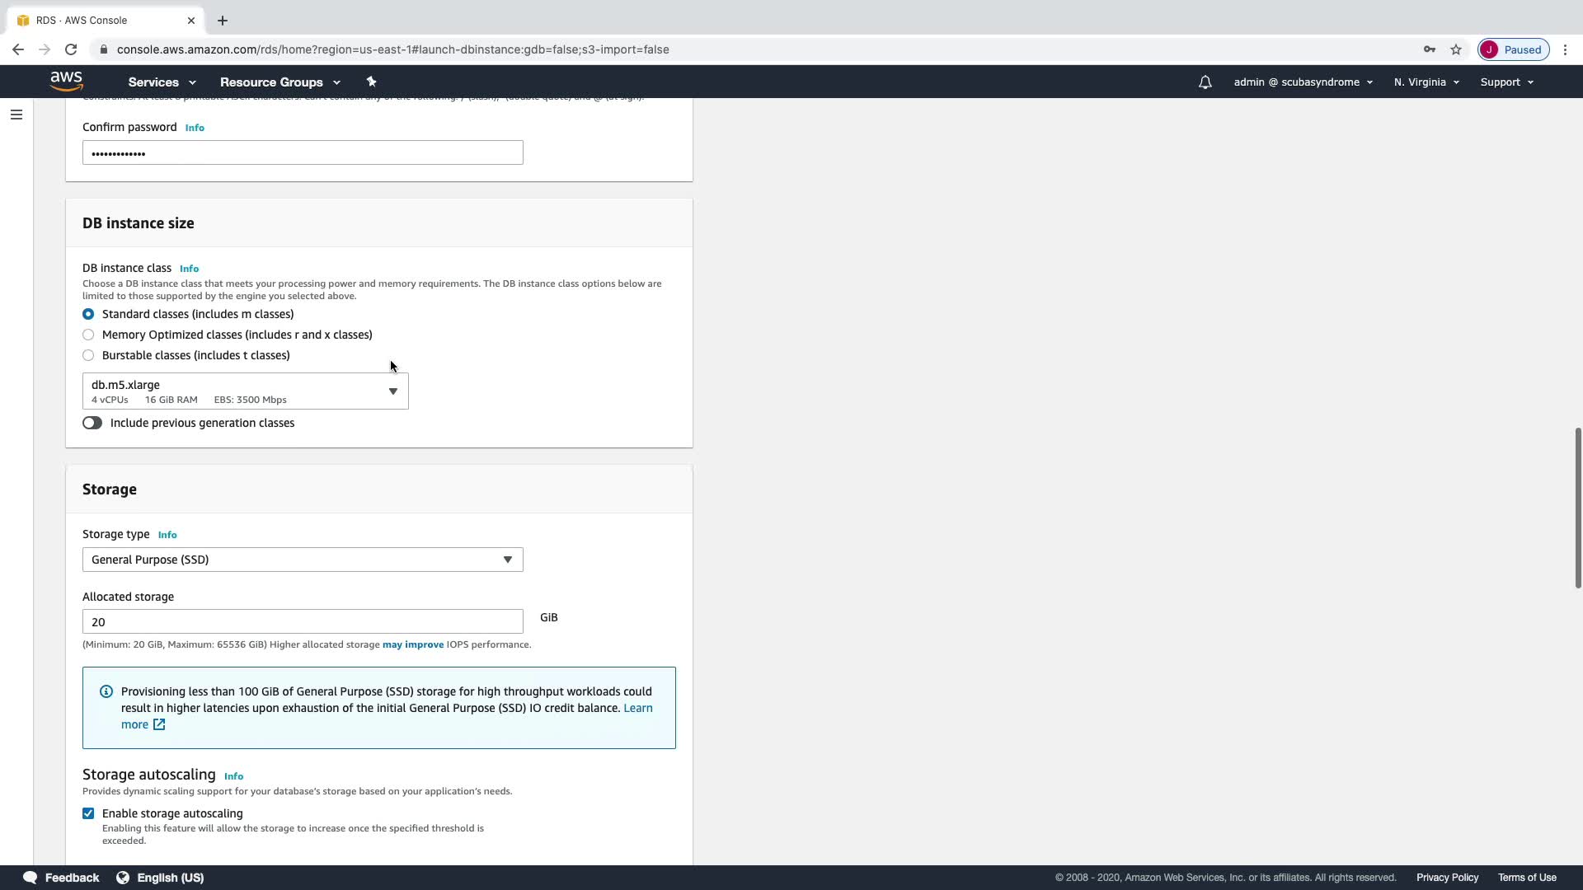
Task: Toggle Include previous generation classes switch
Action: 92,423
